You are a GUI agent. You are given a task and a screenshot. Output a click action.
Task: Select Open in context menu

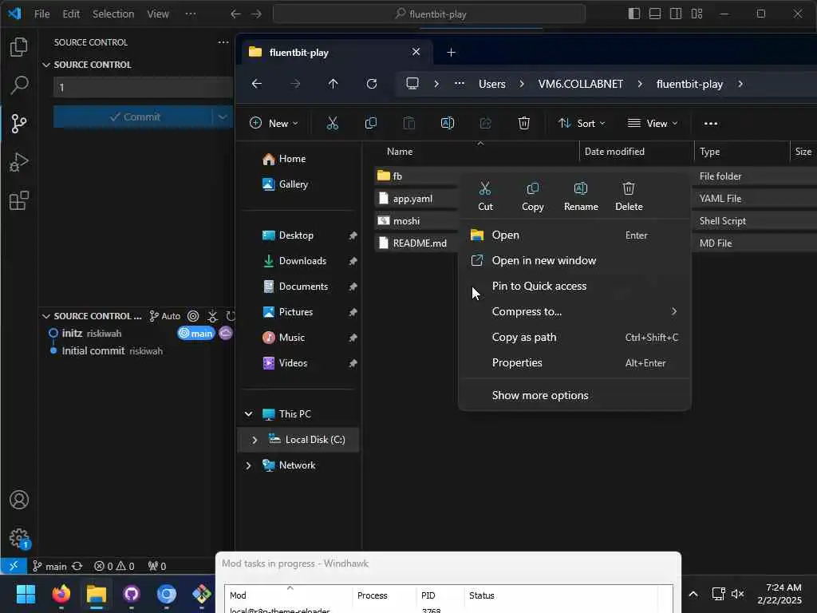574,235
